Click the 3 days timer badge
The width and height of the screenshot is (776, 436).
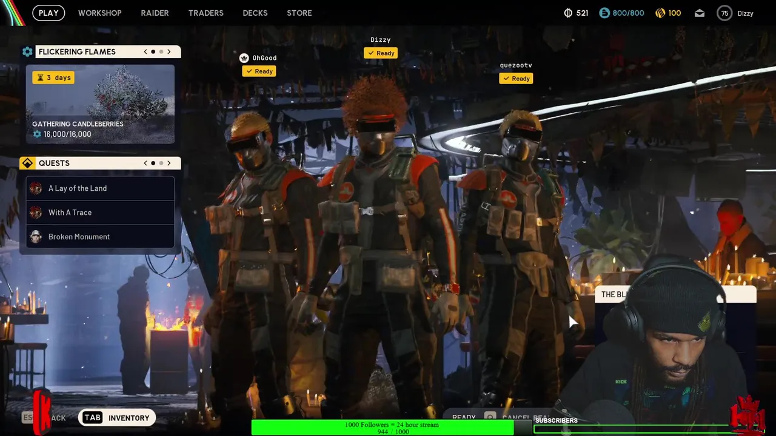[53, 78]
